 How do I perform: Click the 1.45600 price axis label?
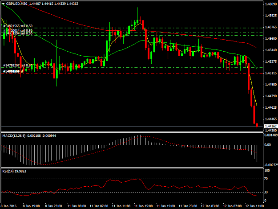coord(271,38)
